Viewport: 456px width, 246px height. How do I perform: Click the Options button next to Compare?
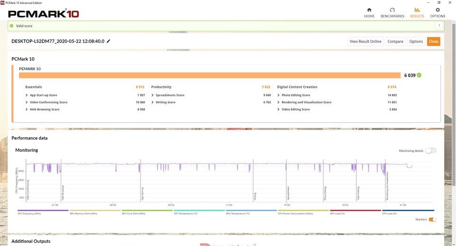click(416, 41)
